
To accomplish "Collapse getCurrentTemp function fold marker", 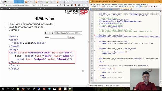I will point(95,35).
